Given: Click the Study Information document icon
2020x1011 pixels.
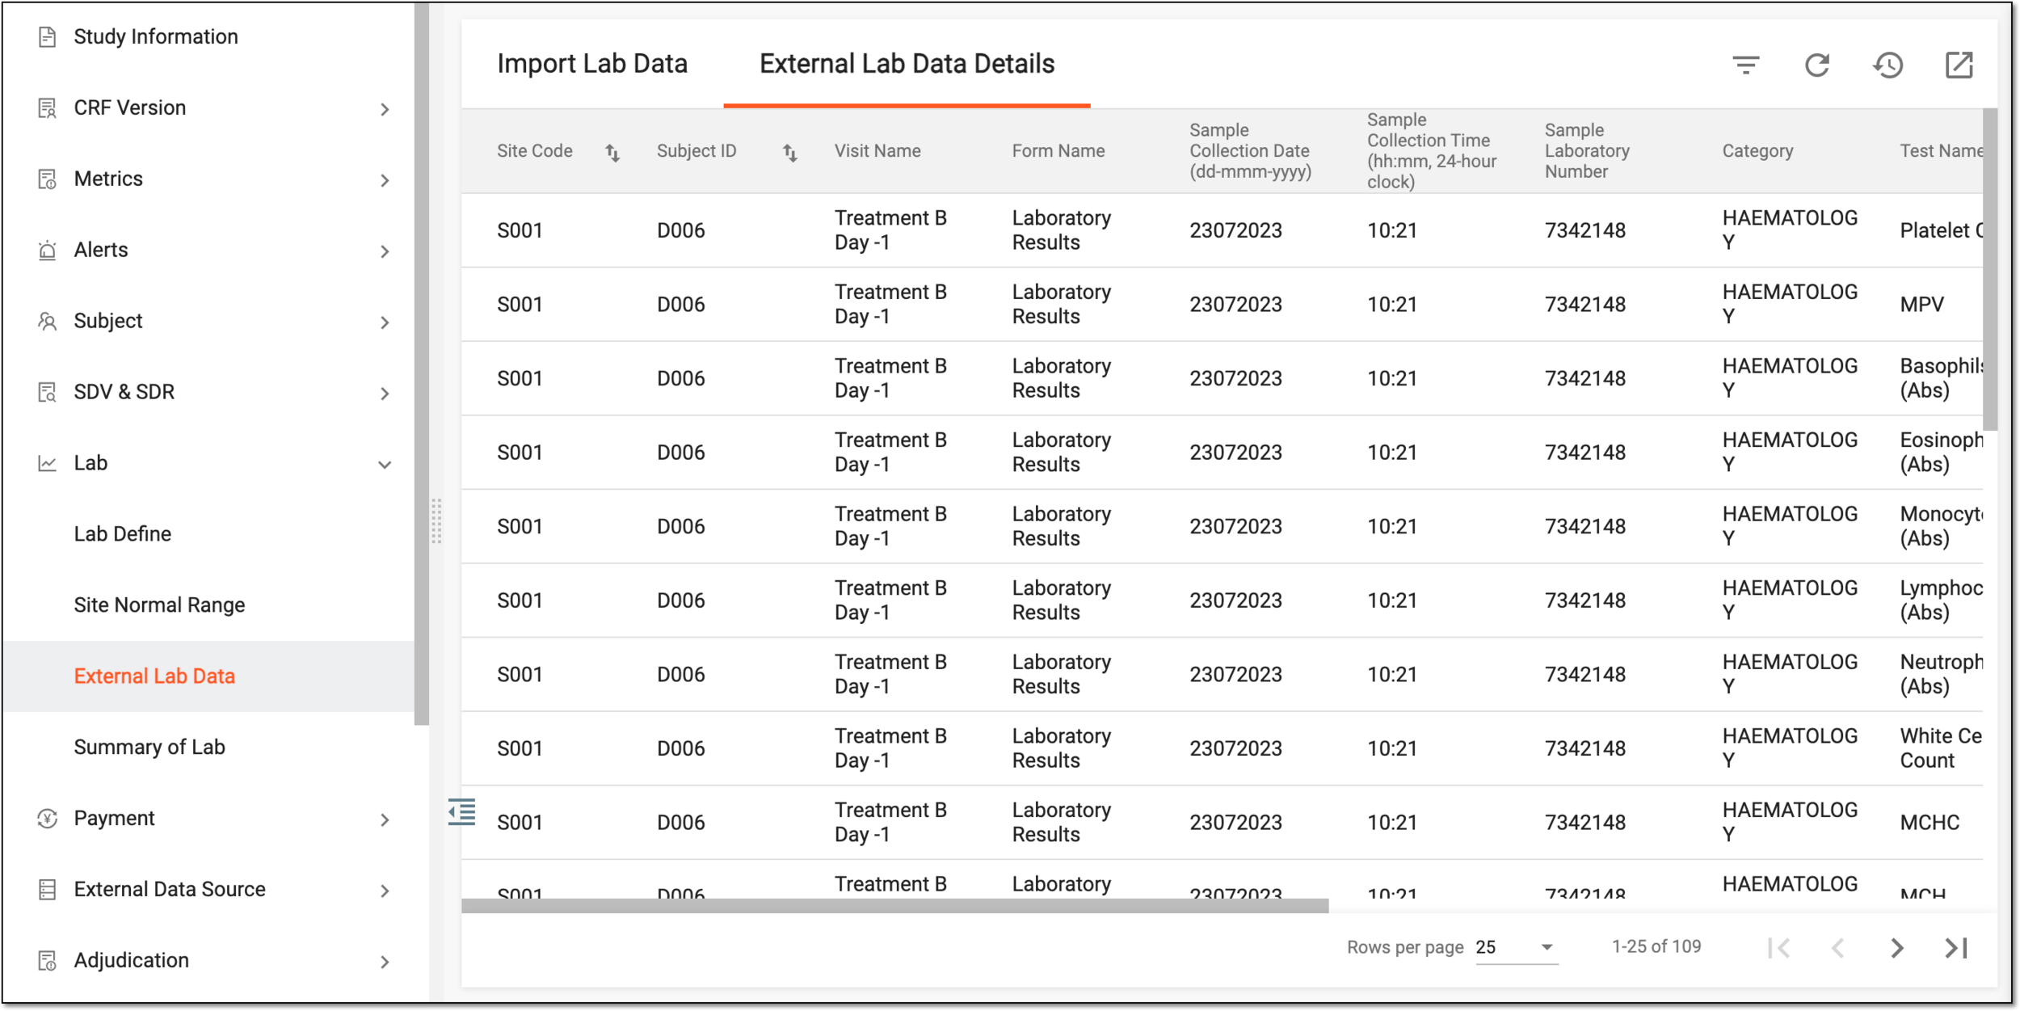Looking at the screenshot, I should [x=48, y=36].
